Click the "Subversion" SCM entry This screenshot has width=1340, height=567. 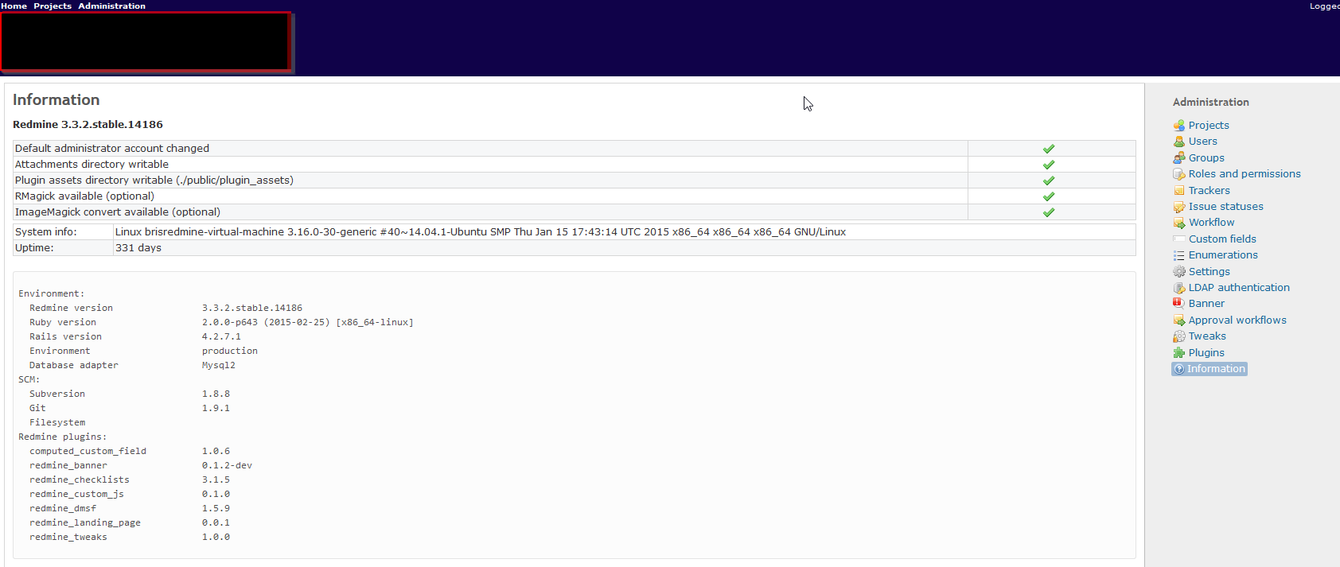click(x=57, y=394)
